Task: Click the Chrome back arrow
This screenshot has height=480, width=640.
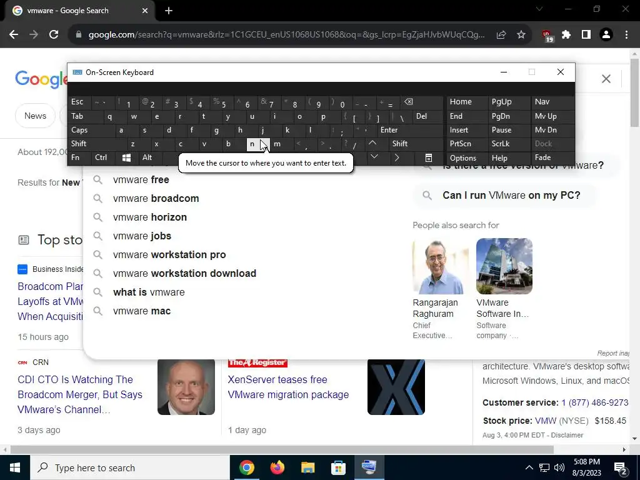Action: 14,35
